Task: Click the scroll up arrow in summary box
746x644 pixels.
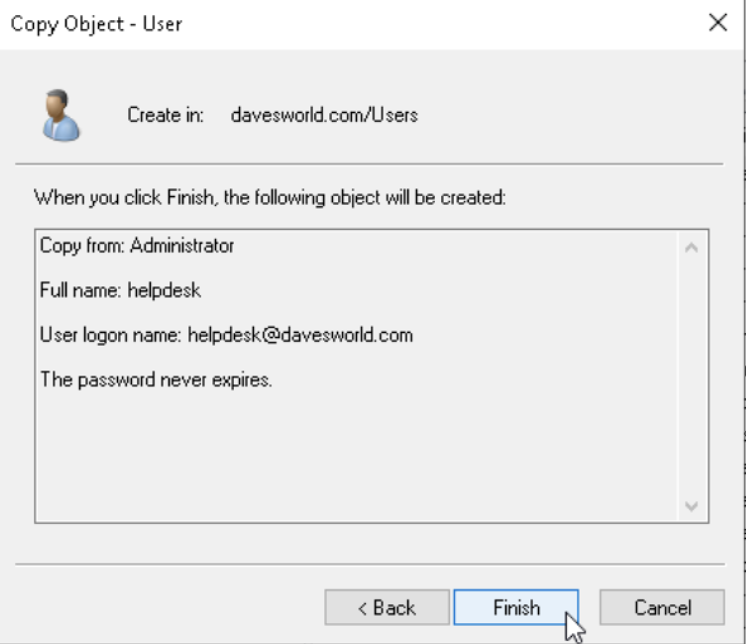Action: pyautogui.click(x=691, y=248)
